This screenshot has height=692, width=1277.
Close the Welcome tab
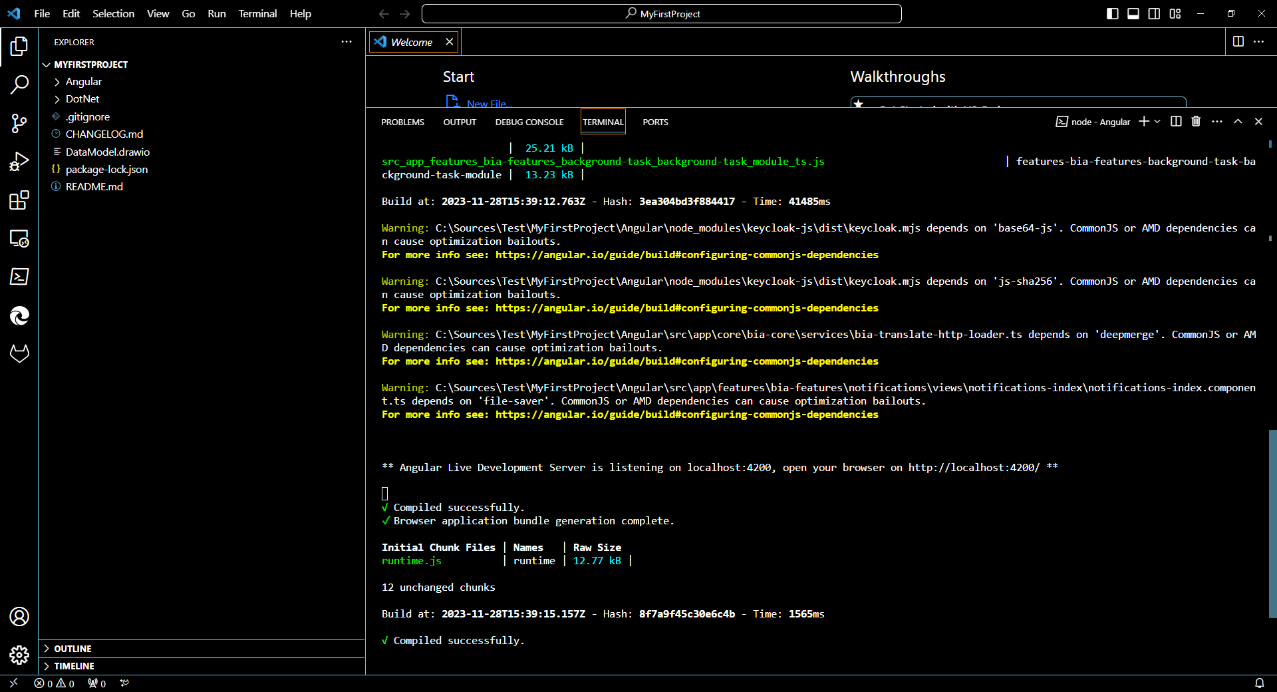[450, 42]
